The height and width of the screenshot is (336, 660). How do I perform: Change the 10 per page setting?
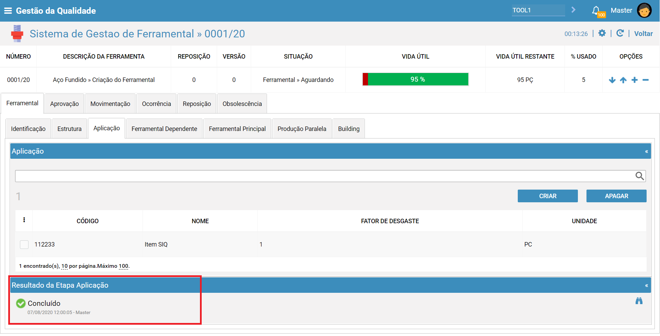[65, 266]
